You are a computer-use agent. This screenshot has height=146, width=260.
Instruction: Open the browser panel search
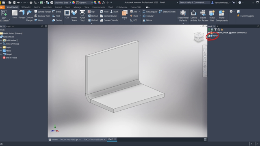click(x=42, y=26)
